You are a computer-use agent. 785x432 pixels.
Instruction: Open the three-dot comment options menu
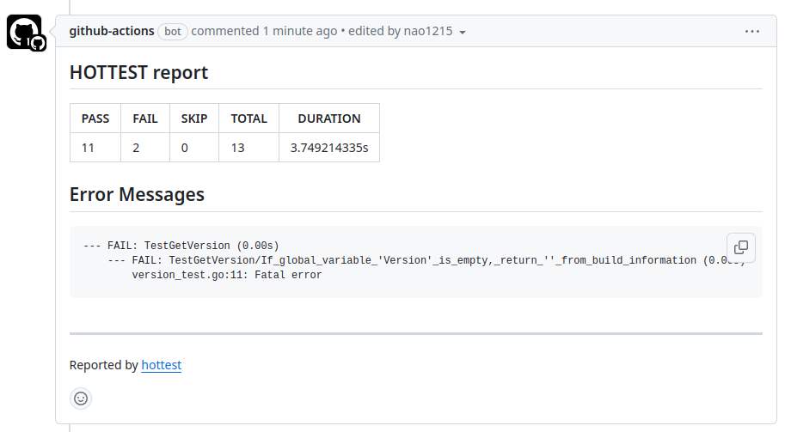click(752, 31)
